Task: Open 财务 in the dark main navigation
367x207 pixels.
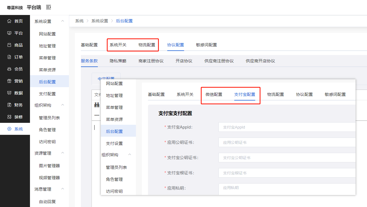Action: pos(15,105)
